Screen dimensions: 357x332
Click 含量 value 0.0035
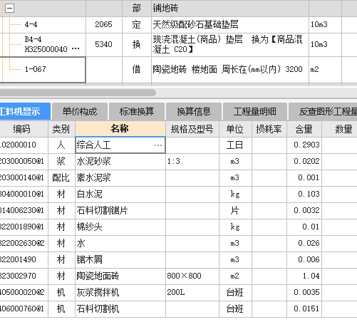pos(304,293)
